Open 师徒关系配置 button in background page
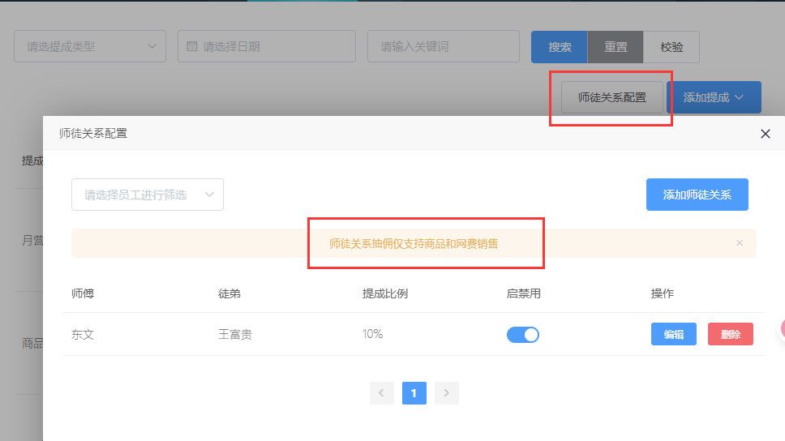 [x=611, y=97]
